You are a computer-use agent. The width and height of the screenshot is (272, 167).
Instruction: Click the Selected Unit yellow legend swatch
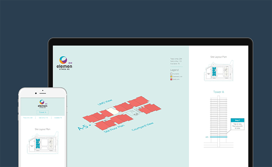click(171, 76)
